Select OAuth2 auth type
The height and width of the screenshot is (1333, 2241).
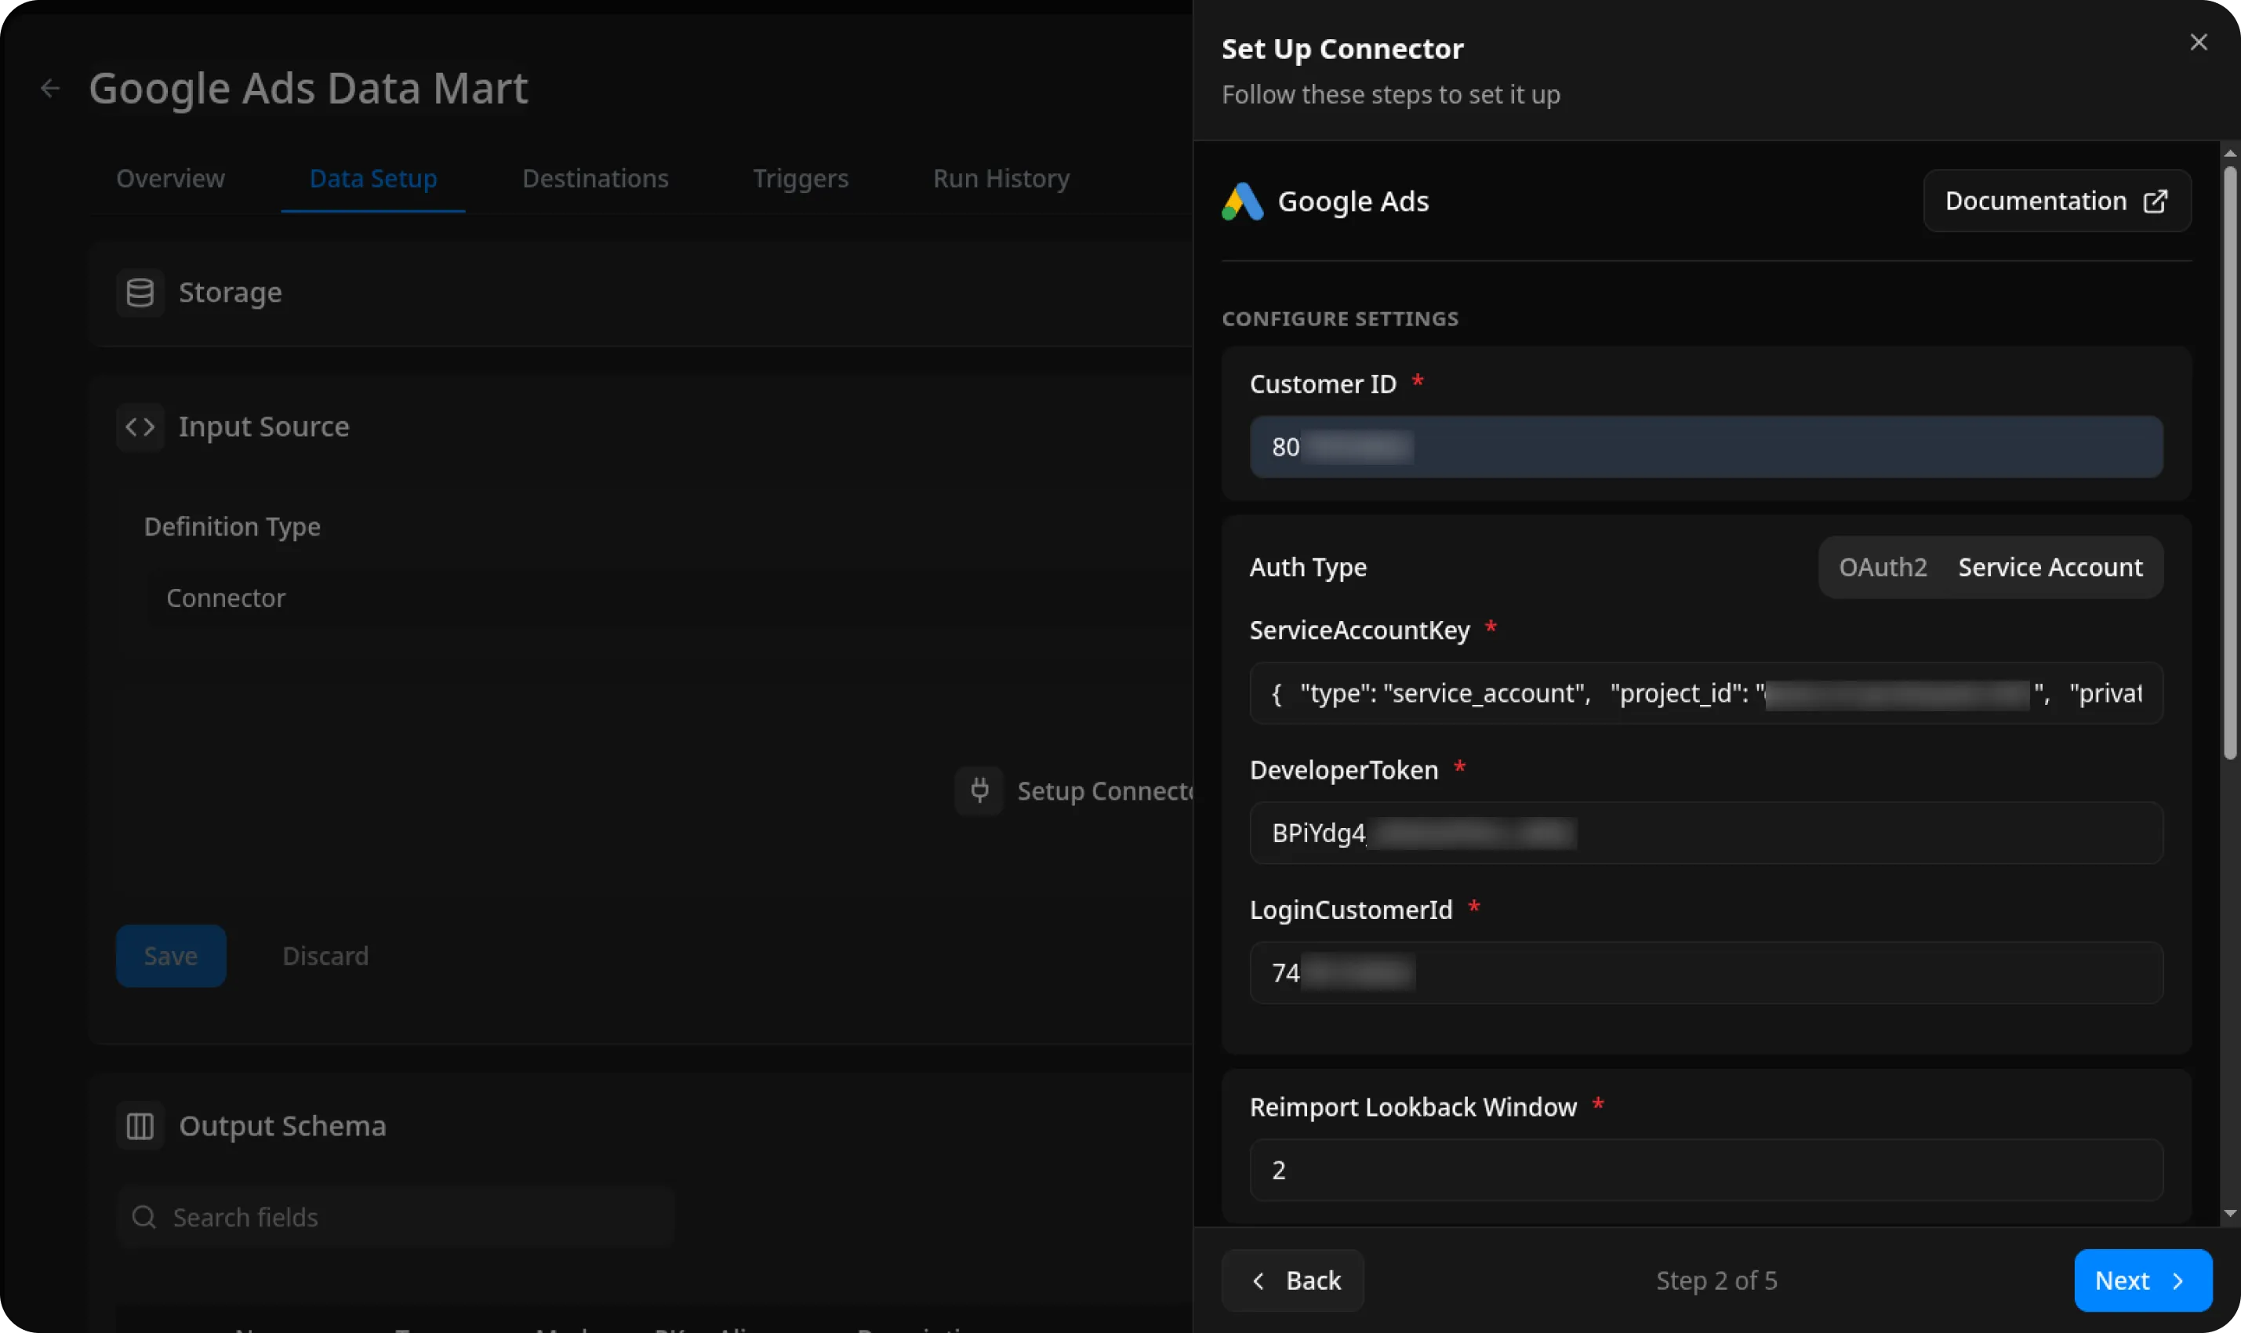[x=1883, y=568]
